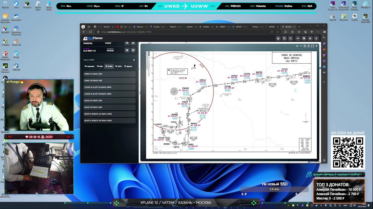Rotate chart counterclockwise icon
373x209 pixels.
click(305, 46)
